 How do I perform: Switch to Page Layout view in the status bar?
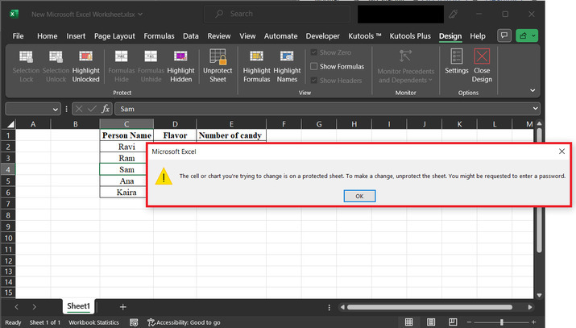[430, 322]
